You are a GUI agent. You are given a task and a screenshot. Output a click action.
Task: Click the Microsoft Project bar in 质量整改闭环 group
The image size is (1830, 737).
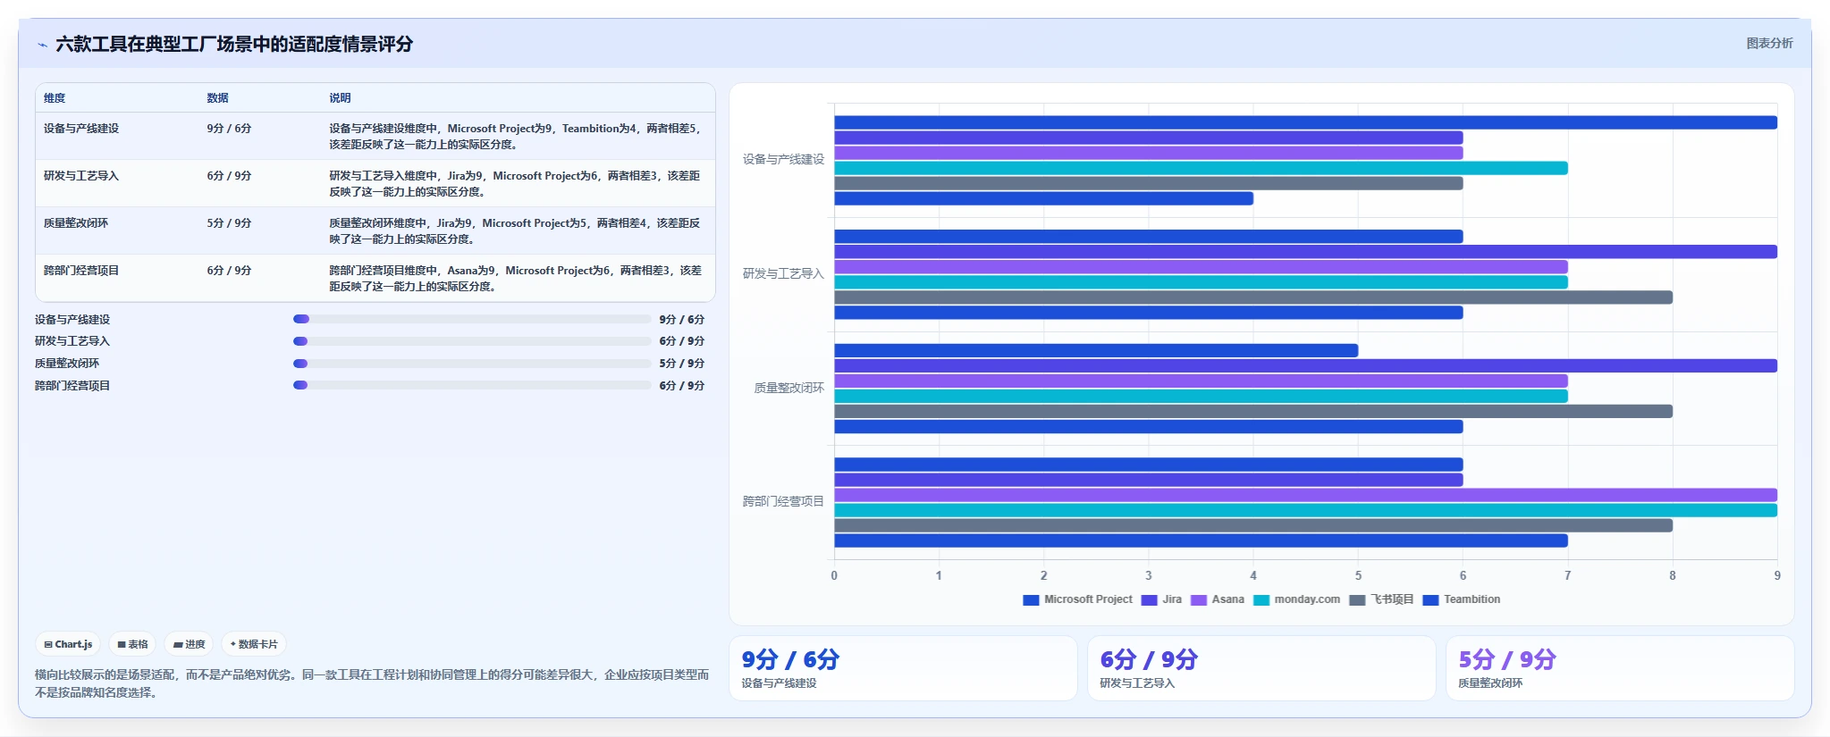[x=1096, y=351]
